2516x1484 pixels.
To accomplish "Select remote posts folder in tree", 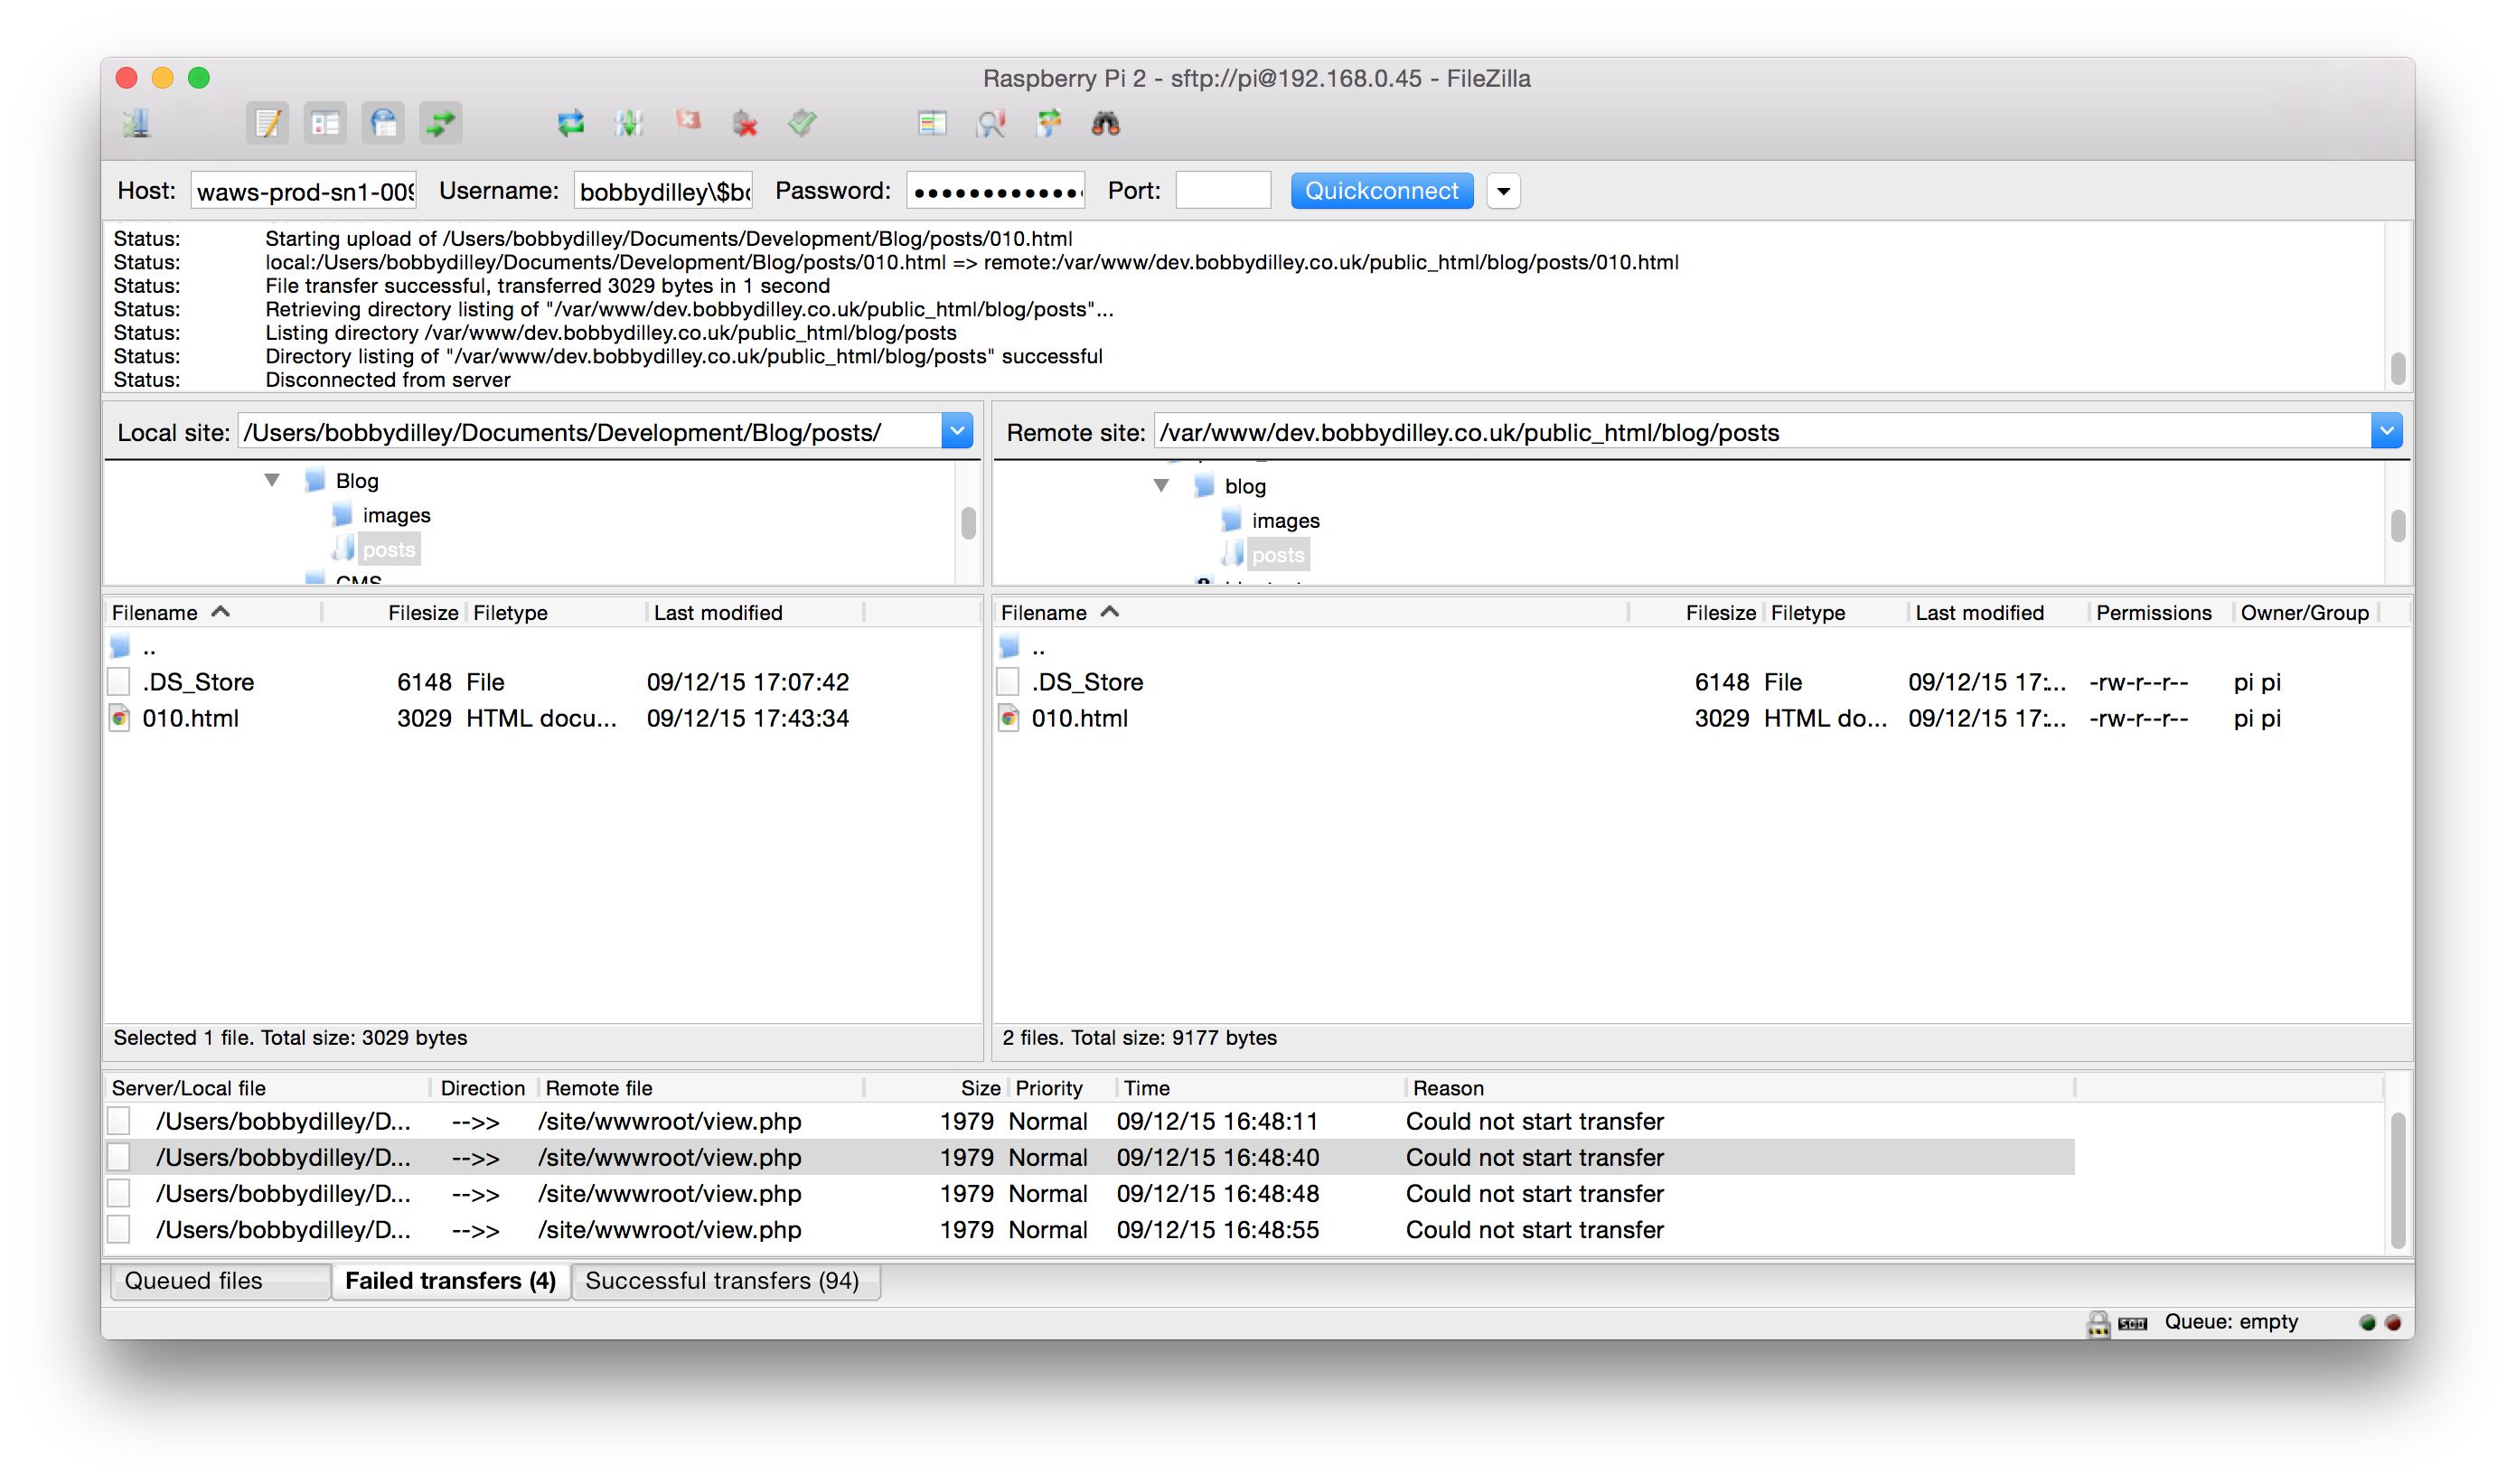I will [1277, 555].
